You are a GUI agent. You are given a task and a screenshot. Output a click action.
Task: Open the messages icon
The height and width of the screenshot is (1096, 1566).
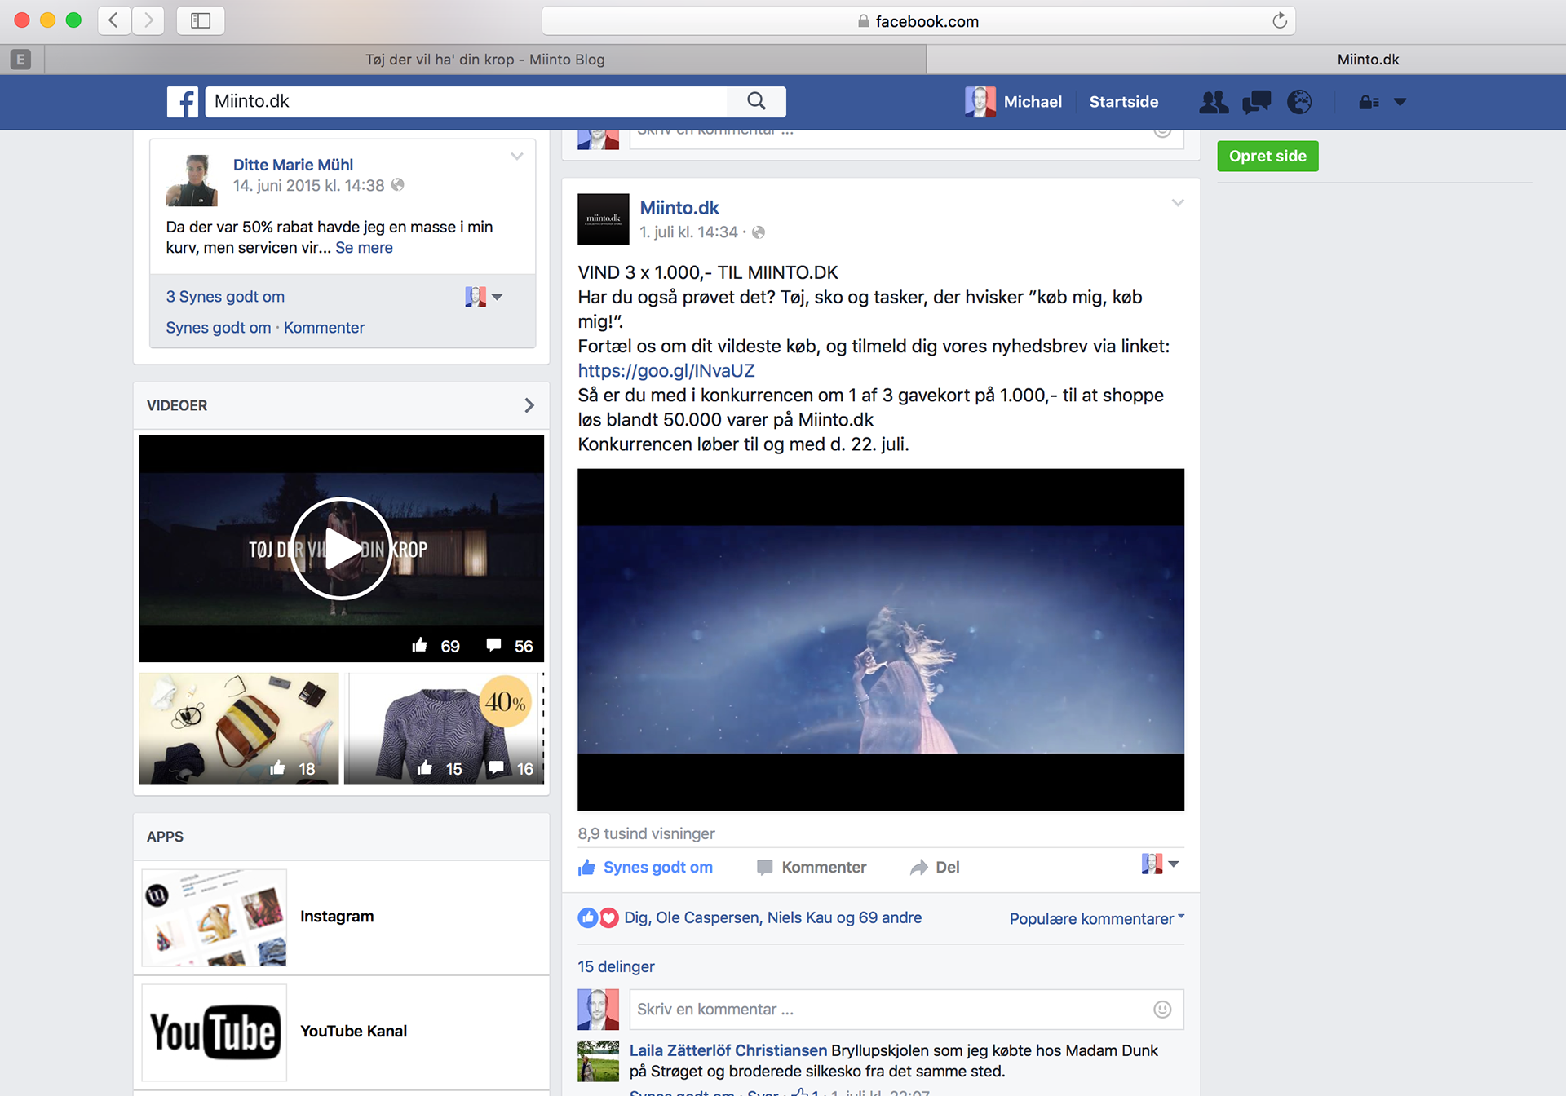pyautogui.click(x=1256, y=102)
